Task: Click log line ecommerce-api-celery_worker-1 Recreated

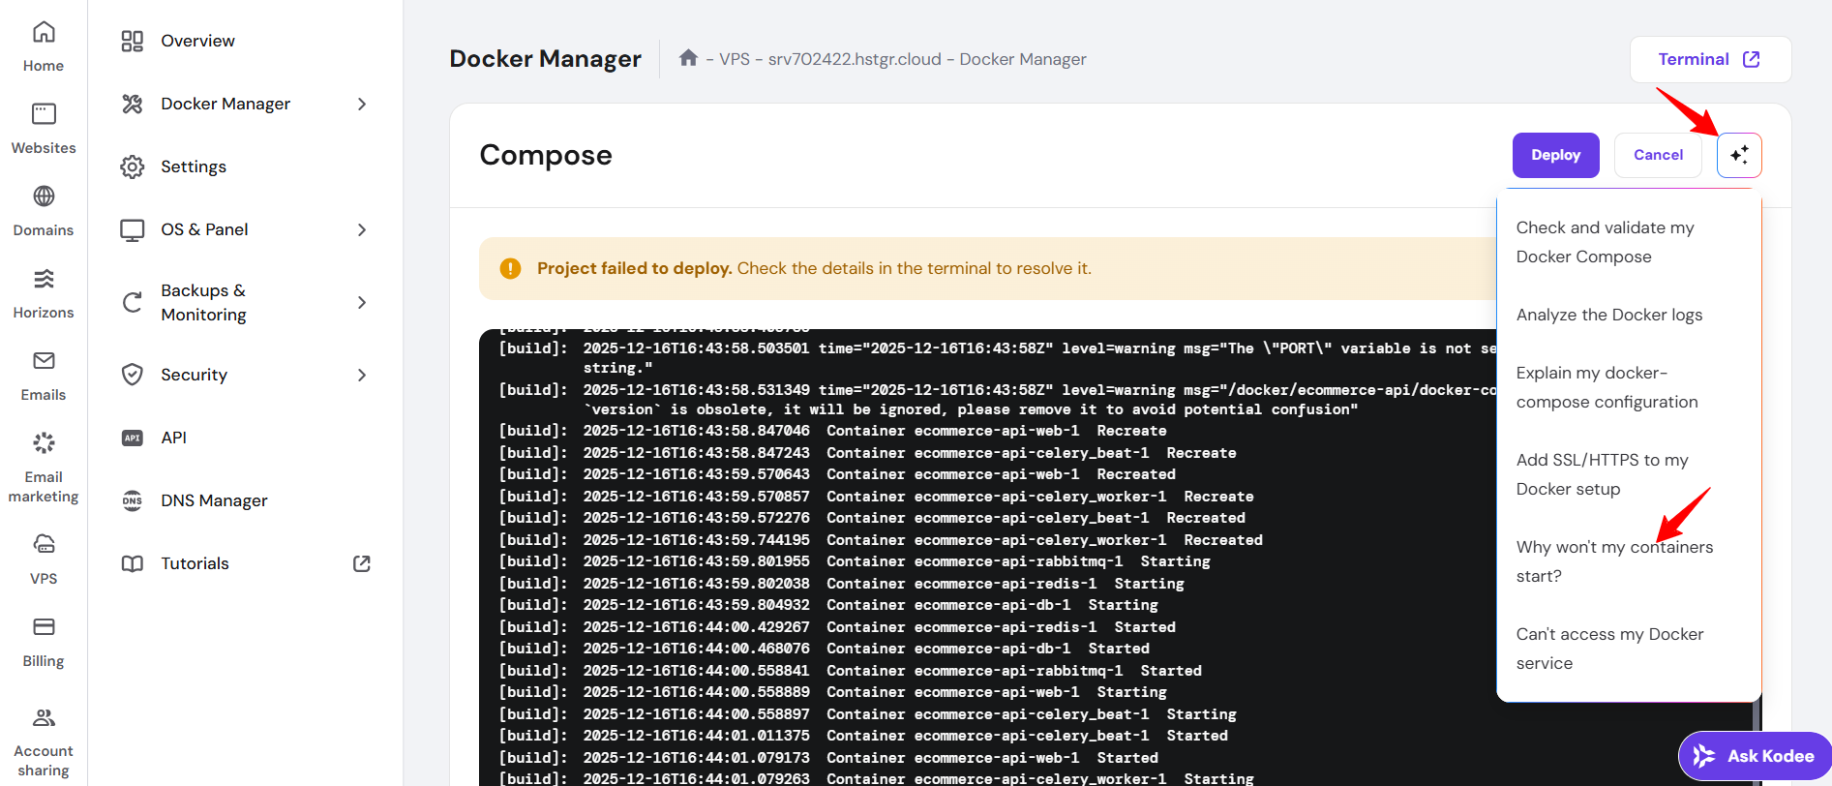Action: coord(881,540)
